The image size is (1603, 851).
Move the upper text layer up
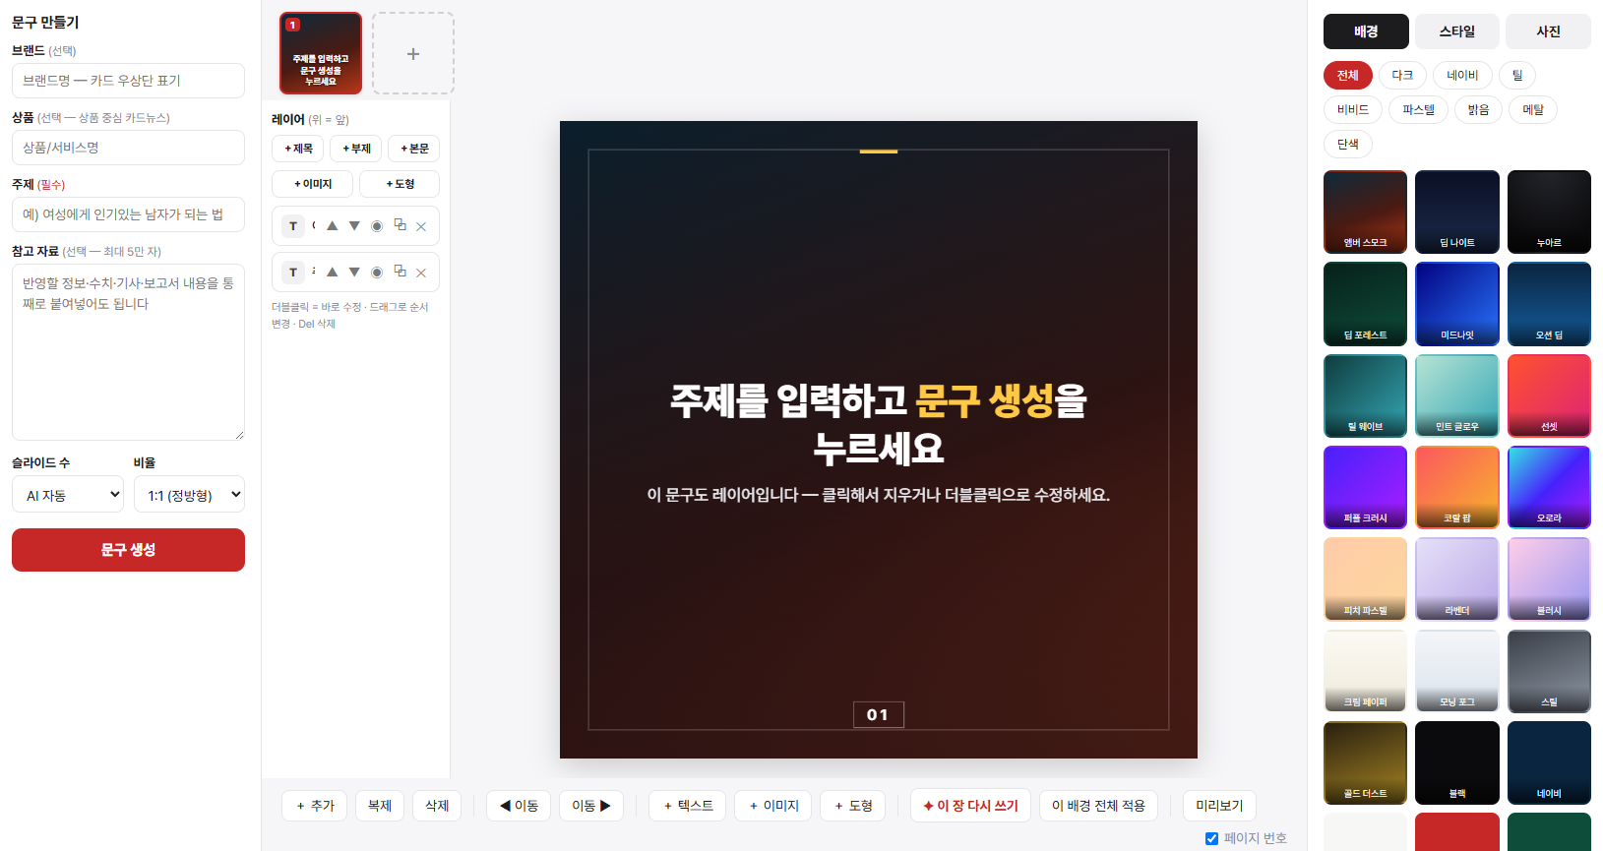click(333, 226)
